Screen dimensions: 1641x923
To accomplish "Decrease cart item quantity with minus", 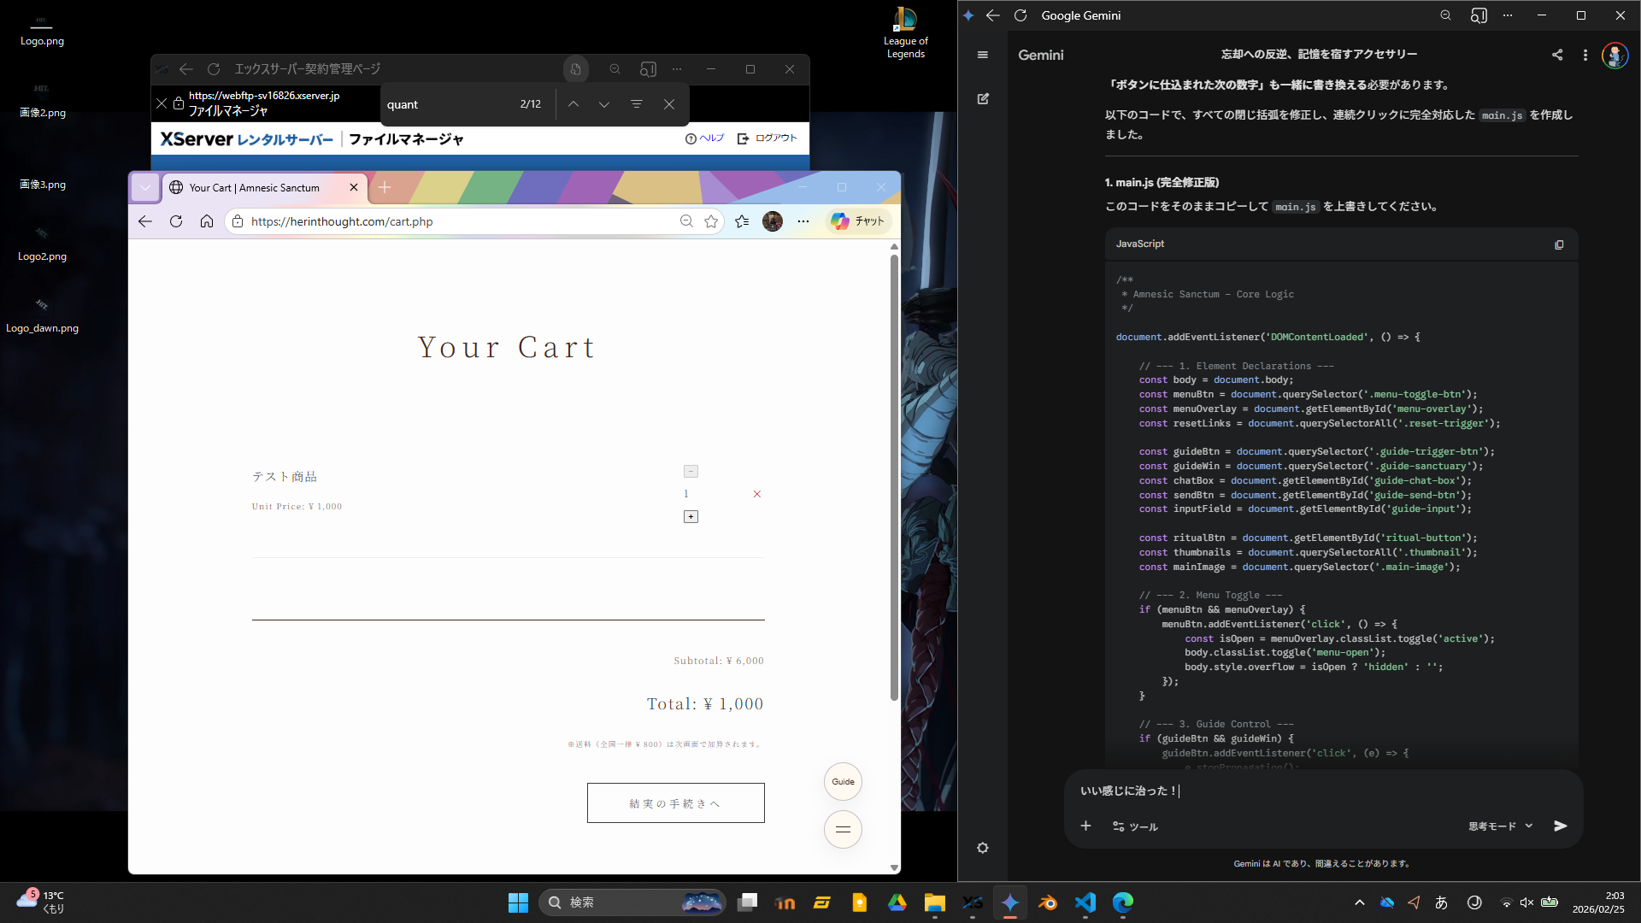I will 691,472.
